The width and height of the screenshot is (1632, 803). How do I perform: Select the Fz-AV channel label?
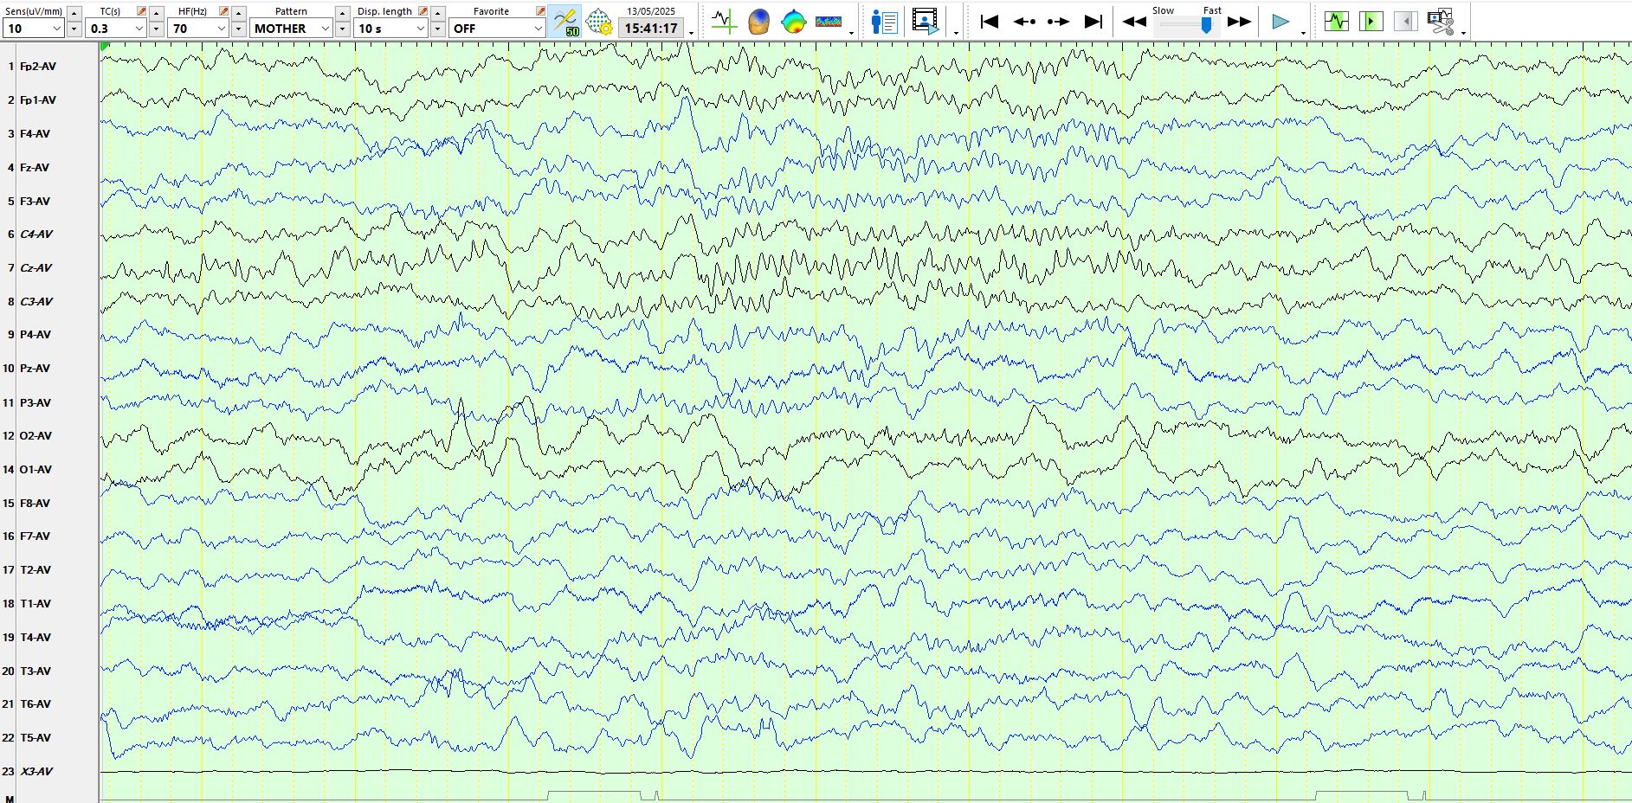pos(35,168)
